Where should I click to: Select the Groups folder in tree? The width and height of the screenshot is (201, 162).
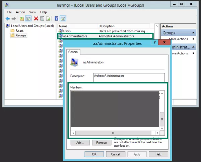tap(21, 35)
